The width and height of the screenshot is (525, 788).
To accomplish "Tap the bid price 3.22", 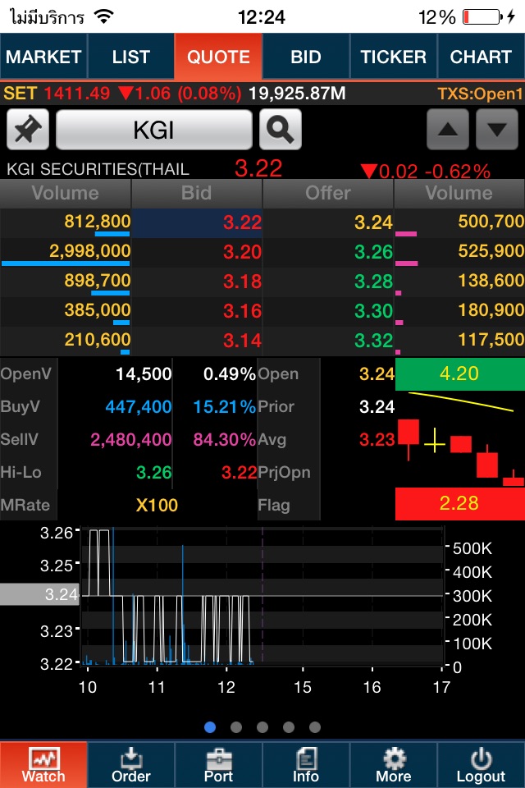I will click(x=242, y=222).
